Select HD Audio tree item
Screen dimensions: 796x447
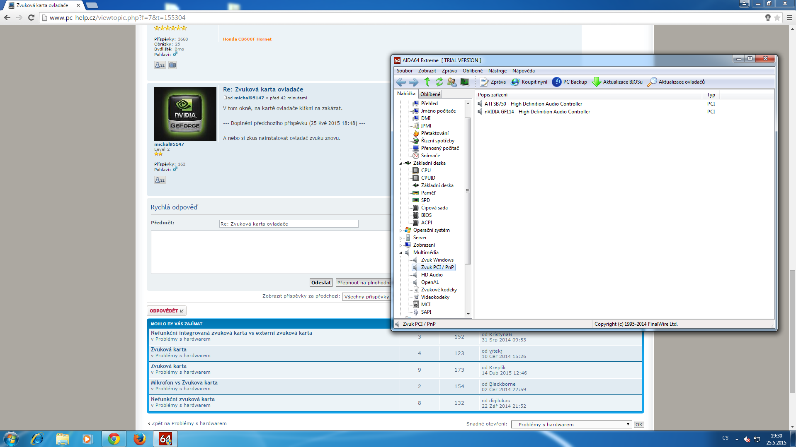point(432,275)
